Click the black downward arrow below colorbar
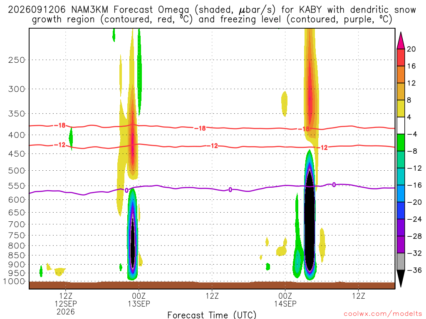Screen dimensions: 426x319 coord(401,278)
